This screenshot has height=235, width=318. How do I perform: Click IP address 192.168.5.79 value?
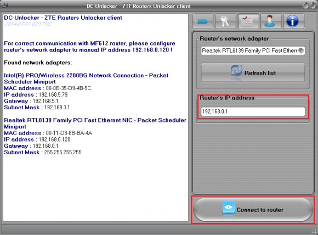(53, 94)
